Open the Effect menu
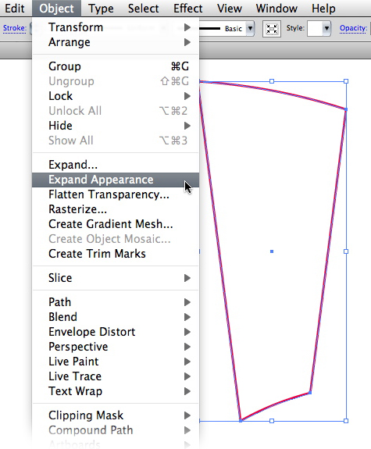This screenshot has height=449, width=371. point(188,9)
